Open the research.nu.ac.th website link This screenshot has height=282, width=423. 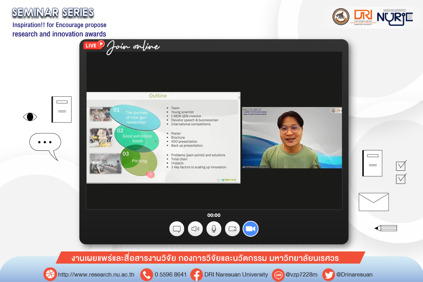click(x=96, y=275)
